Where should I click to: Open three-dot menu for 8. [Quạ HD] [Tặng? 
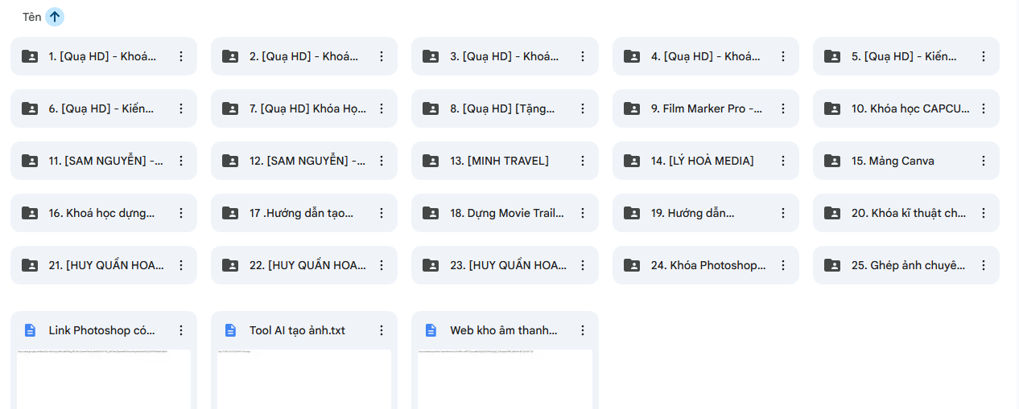583,108
